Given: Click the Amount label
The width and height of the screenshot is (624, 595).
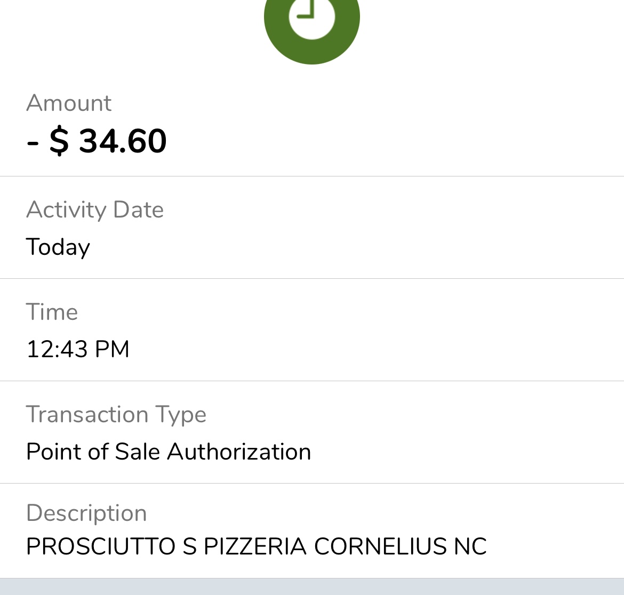Looking at the screenshot, I should click(x=69, y=103).
